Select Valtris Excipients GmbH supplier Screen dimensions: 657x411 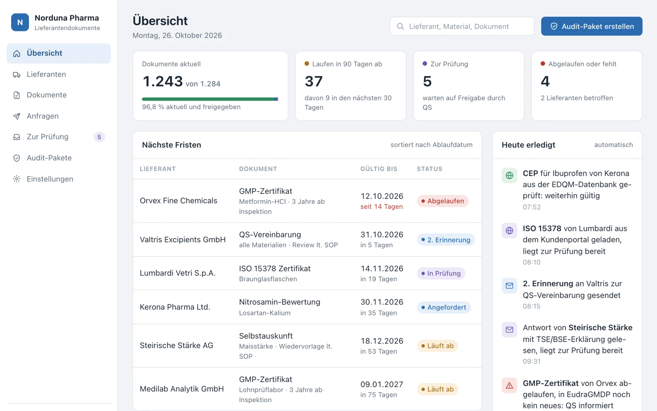[x=183, y=240]
